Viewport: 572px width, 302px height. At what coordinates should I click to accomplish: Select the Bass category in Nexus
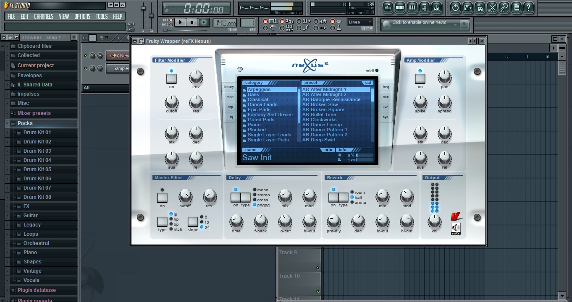[x=253, y=95]
